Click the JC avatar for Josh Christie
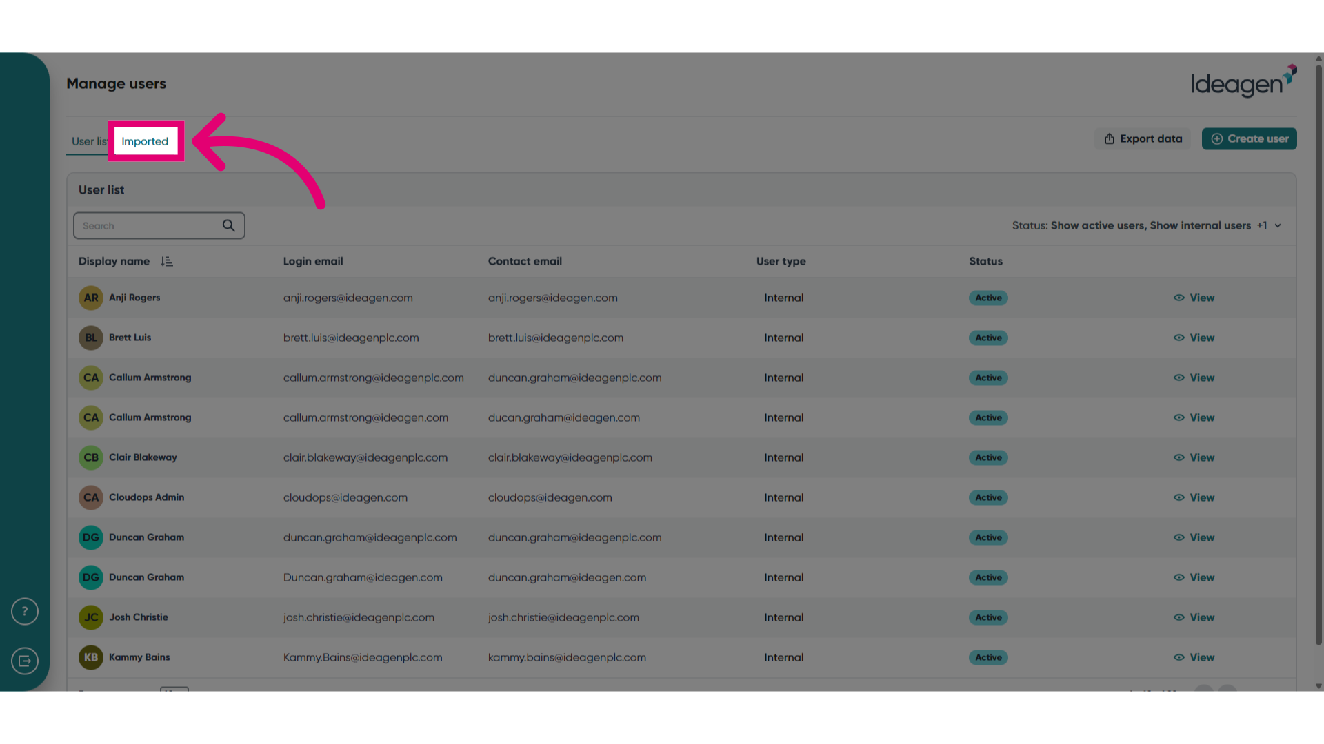The height and width of the screenshot is (744, 1324). 91,617
